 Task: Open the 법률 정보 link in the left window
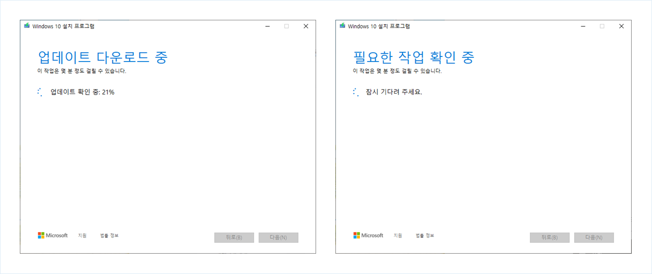coord(109,235)
